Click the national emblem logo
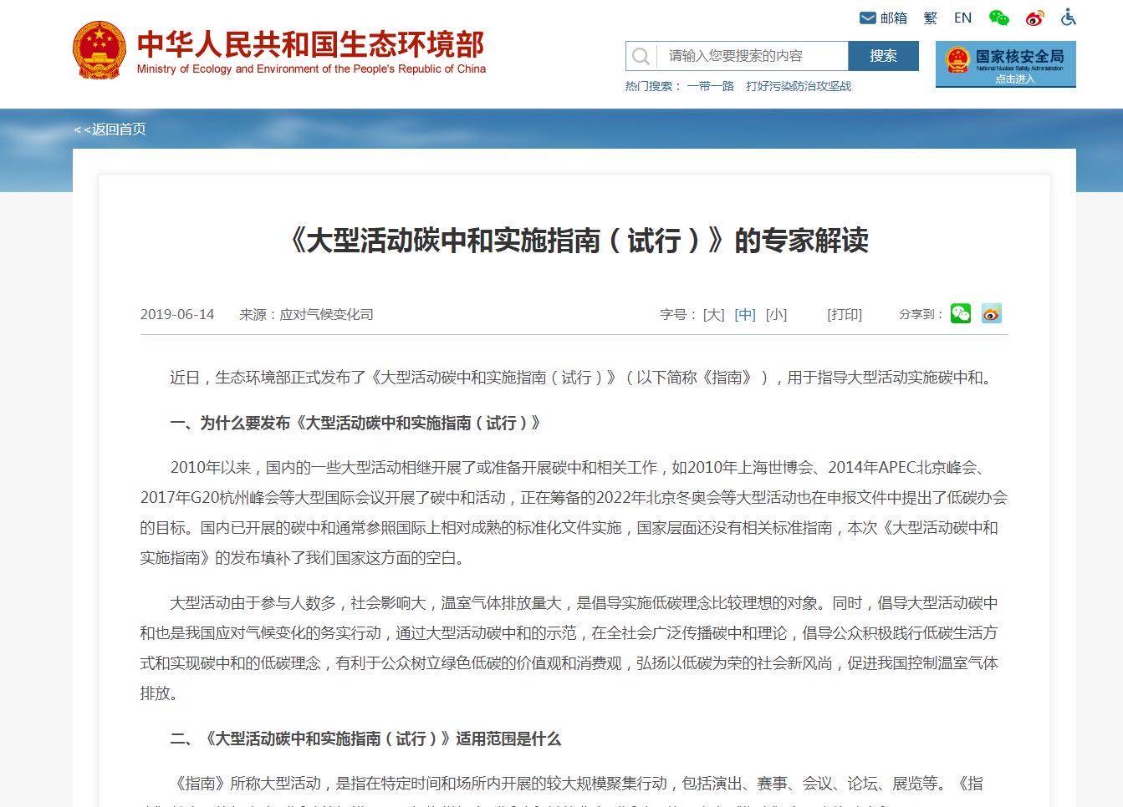Viewport: 1123px width, 807px height. point(100,50)
